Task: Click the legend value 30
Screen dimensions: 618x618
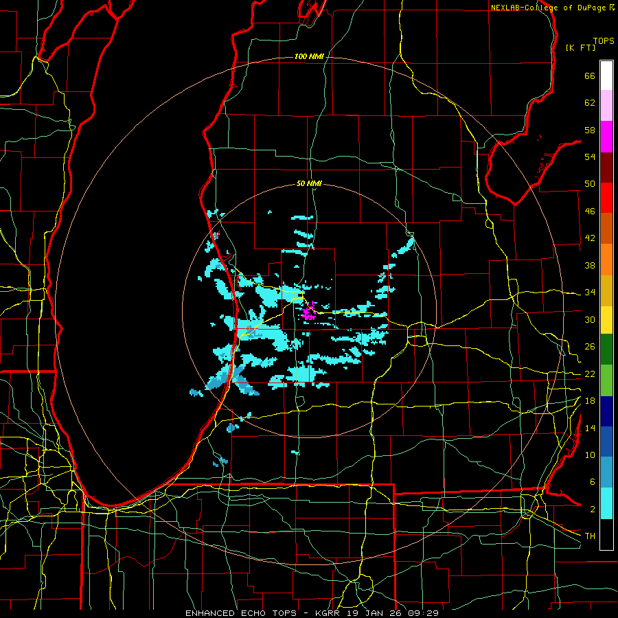Action: coord(590,319)
